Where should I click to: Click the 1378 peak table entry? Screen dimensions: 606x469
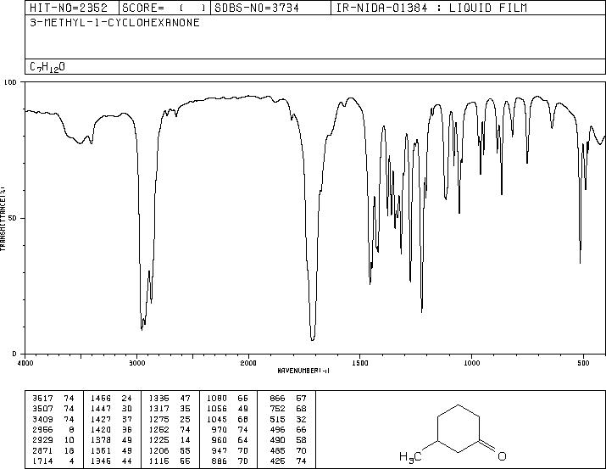111,440
